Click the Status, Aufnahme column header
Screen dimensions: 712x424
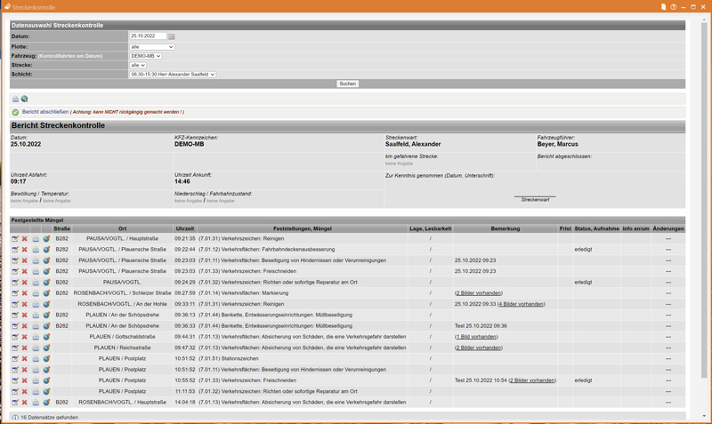click(x=596, y=228)
